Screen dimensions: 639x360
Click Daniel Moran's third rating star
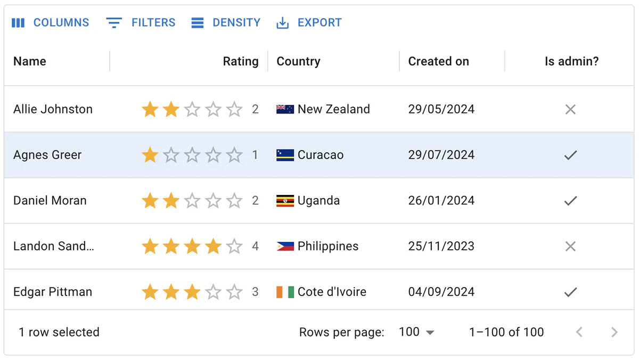[x=192, y=201]
